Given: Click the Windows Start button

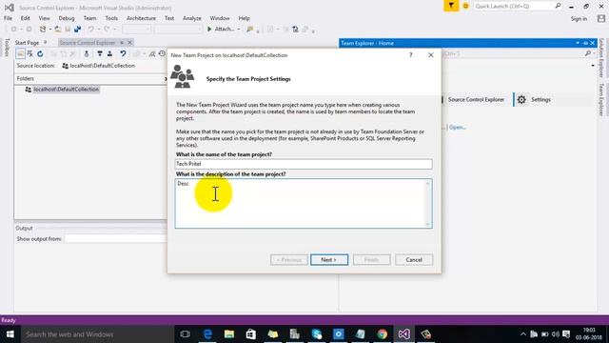Looking at the screenshot, I should [10, 334].
